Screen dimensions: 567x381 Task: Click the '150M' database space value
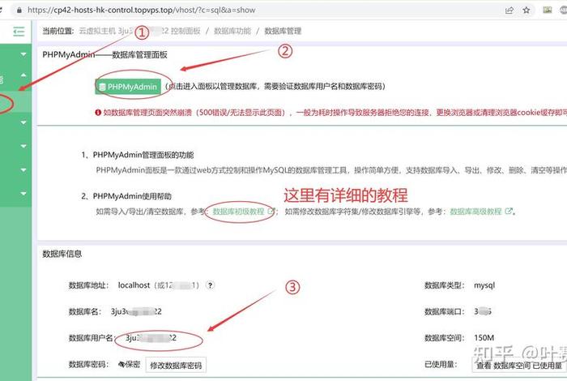(484, 338)
